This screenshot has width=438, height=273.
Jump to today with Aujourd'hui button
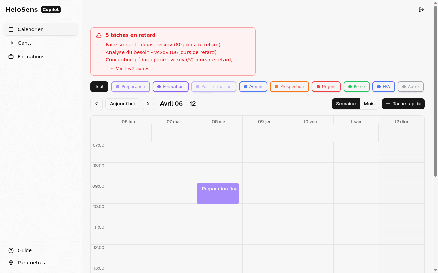pos(122,104)
